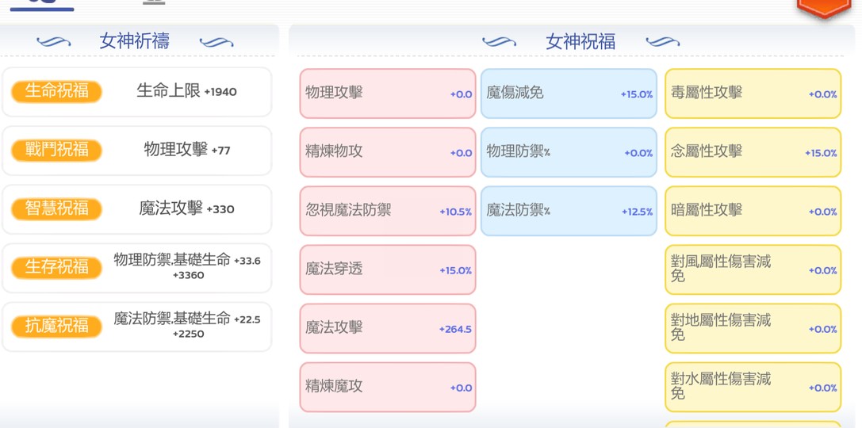The height and width of the screenshot is (428, 862).
Task: Click 魔法防禦.基礎生命 +22.5 text
Action: 187,319
